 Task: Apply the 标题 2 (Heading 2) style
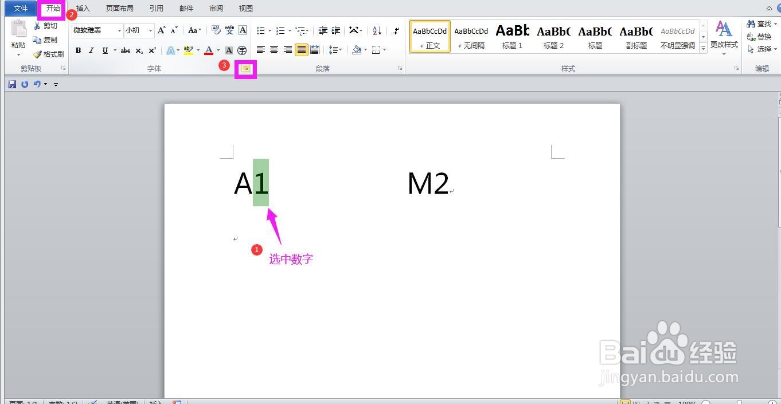[x=554, y=37]
